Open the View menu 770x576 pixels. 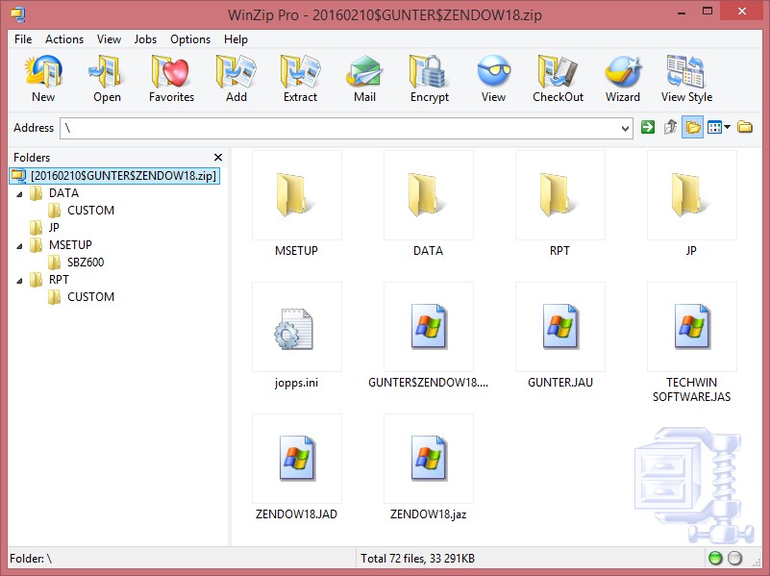[x=109, y=39]
